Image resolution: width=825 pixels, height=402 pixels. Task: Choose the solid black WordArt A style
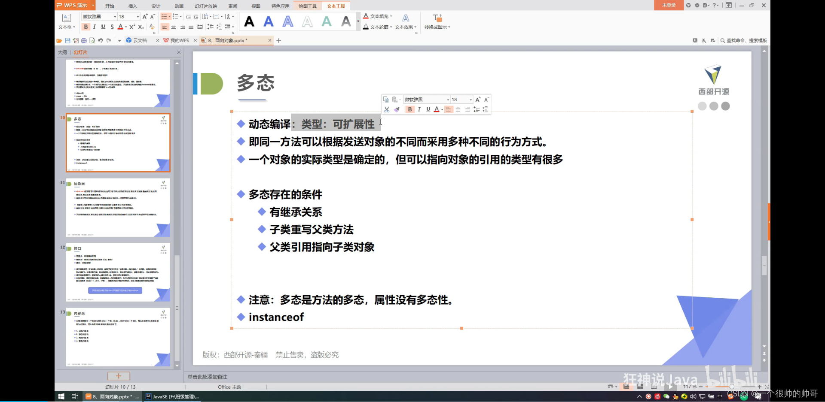click(x=249, y=21)
